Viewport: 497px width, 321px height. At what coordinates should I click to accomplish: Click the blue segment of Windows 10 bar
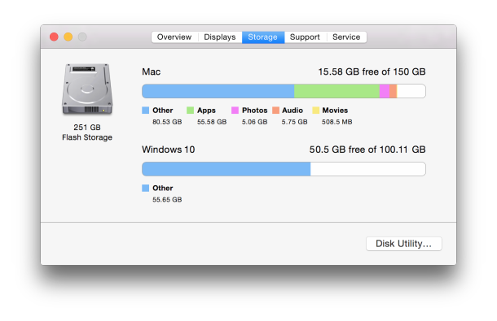pos(226,169)
